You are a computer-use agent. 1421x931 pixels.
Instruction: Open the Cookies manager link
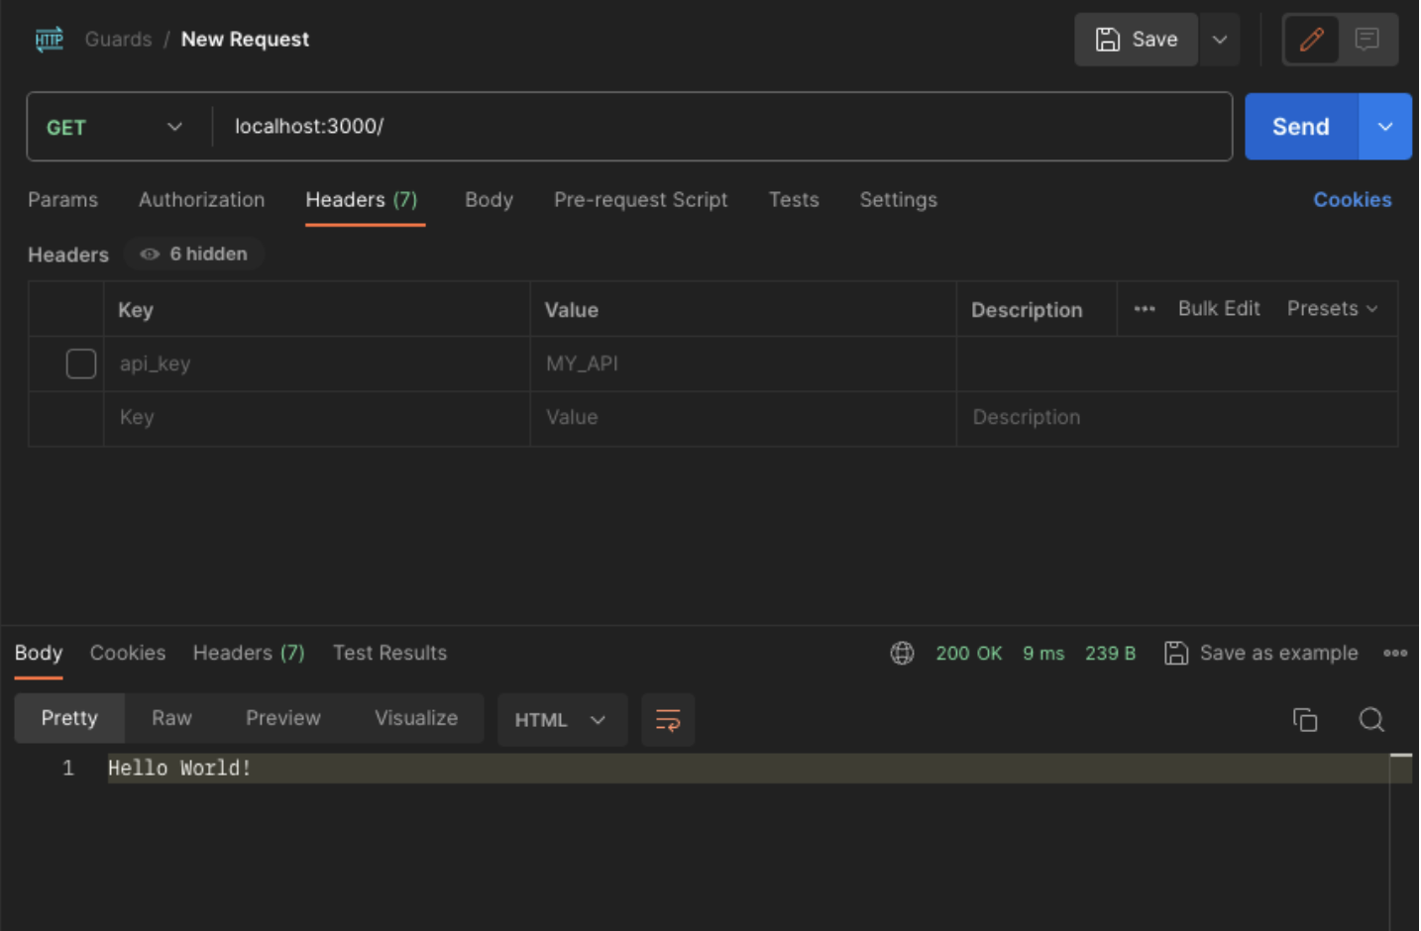click(1353, 199)
